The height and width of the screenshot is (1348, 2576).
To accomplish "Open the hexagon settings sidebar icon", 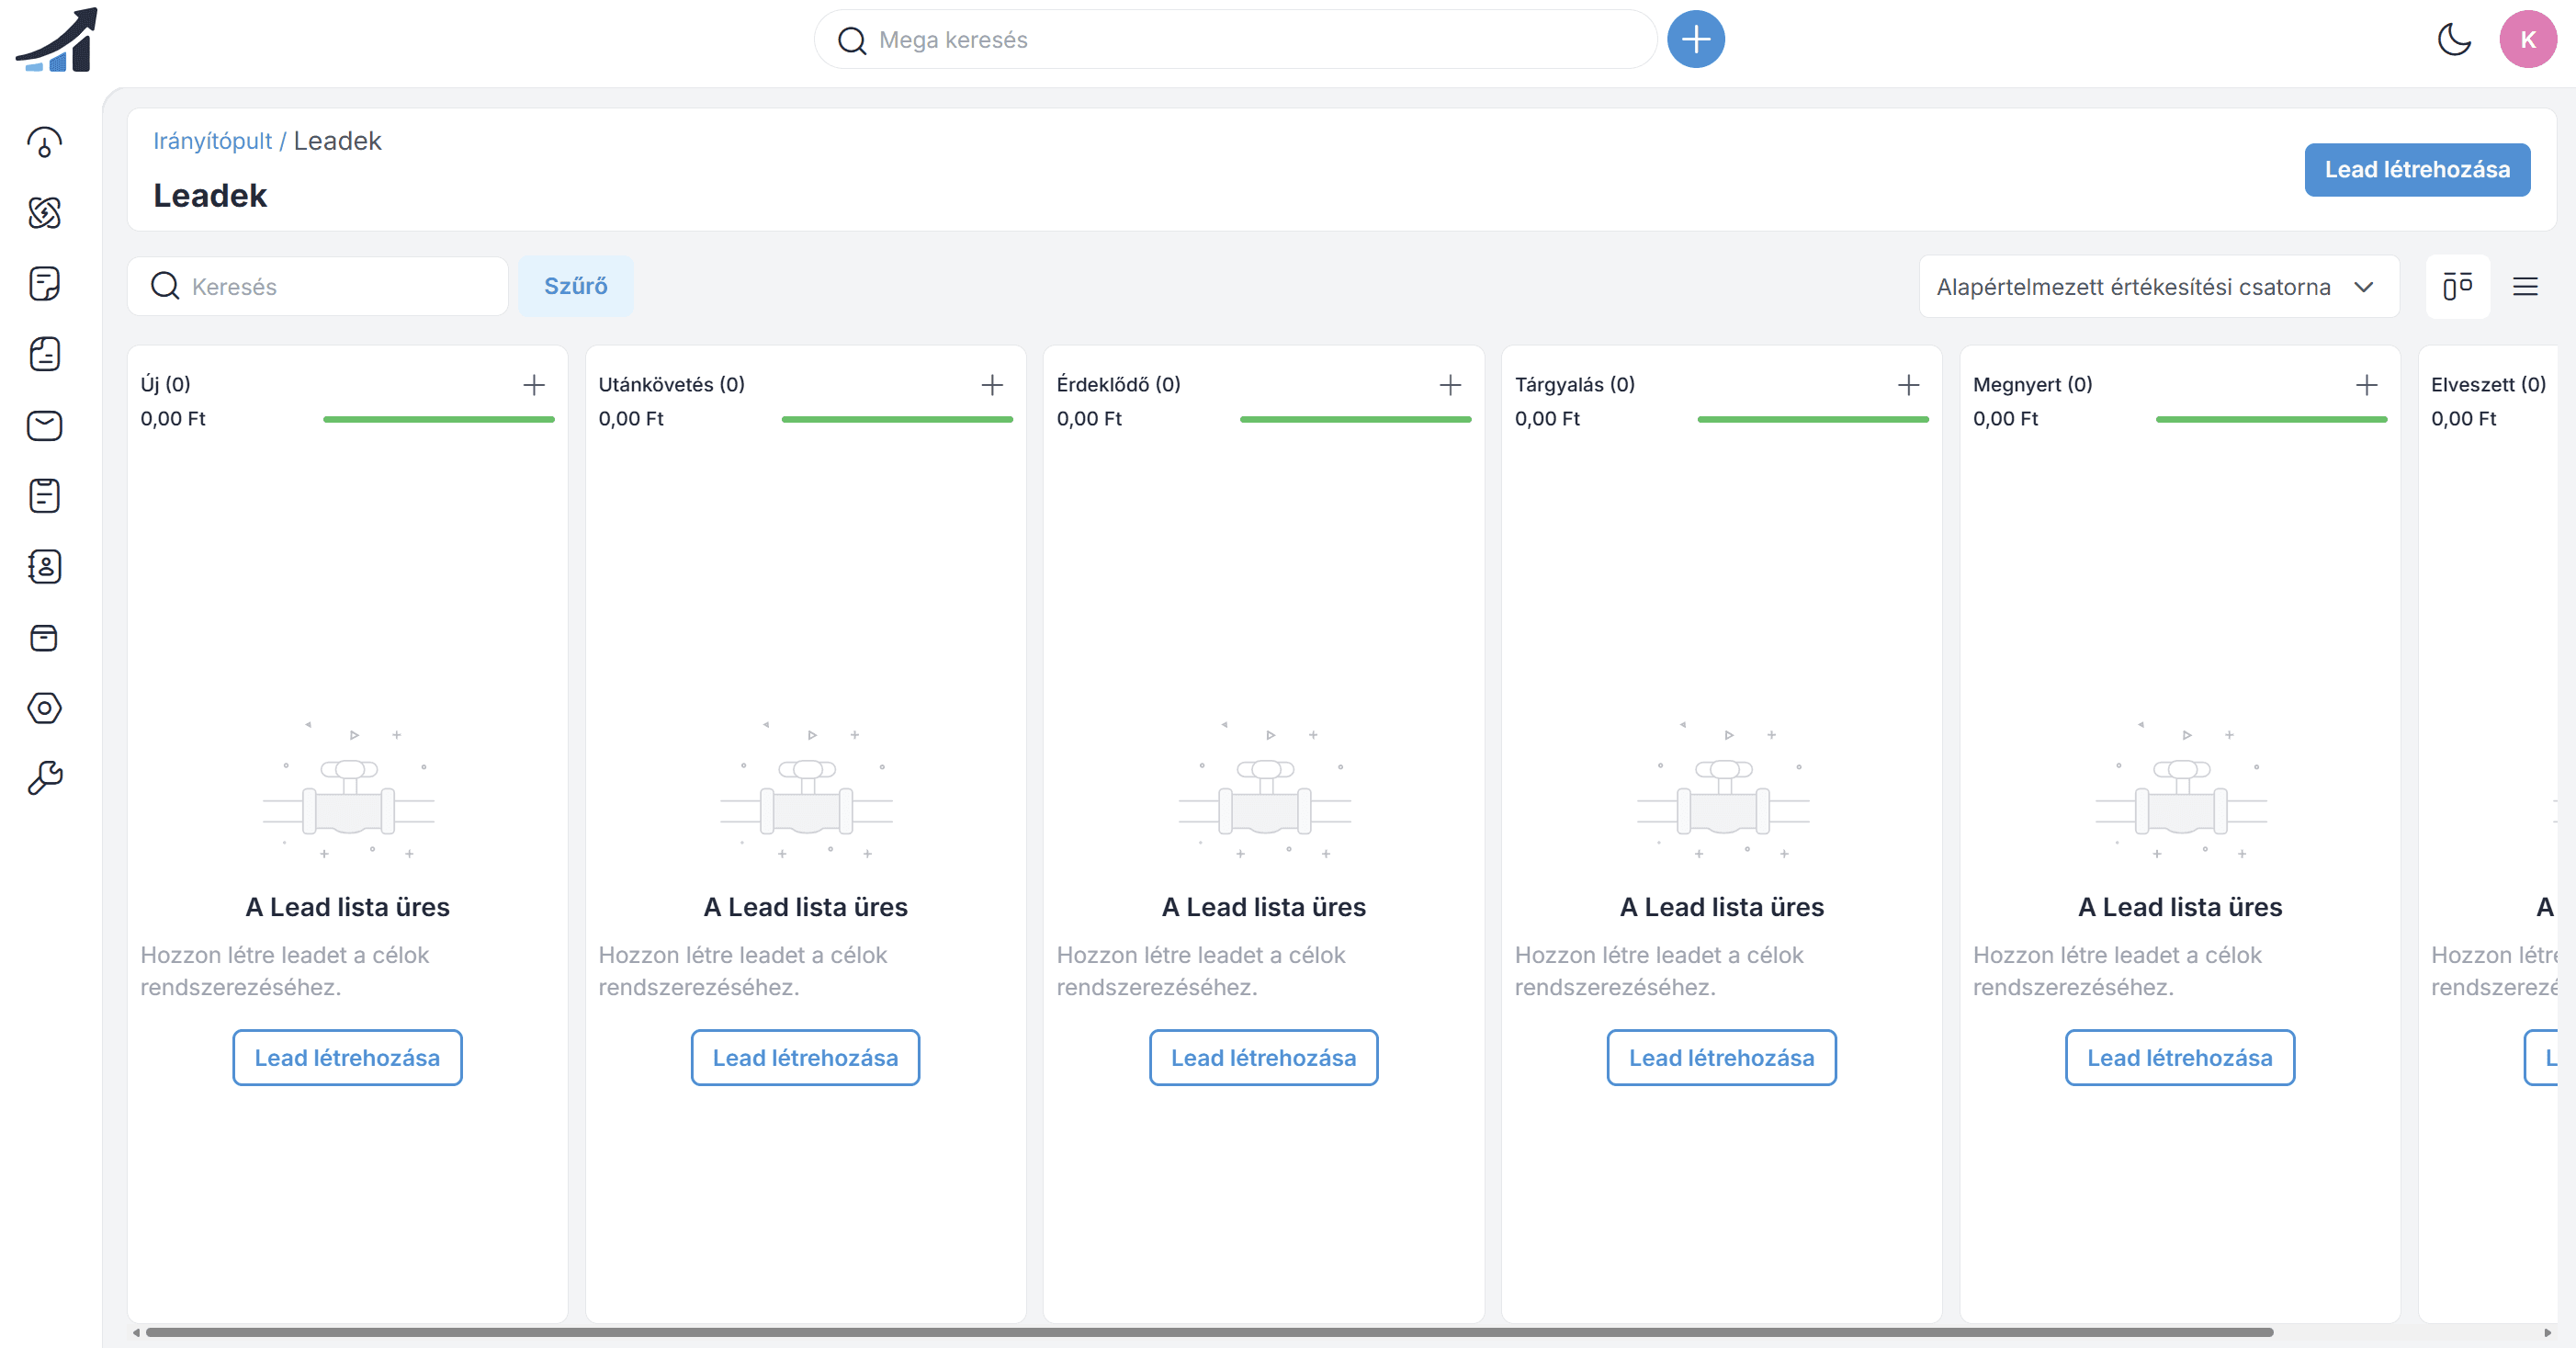I will tap(44, 708).
